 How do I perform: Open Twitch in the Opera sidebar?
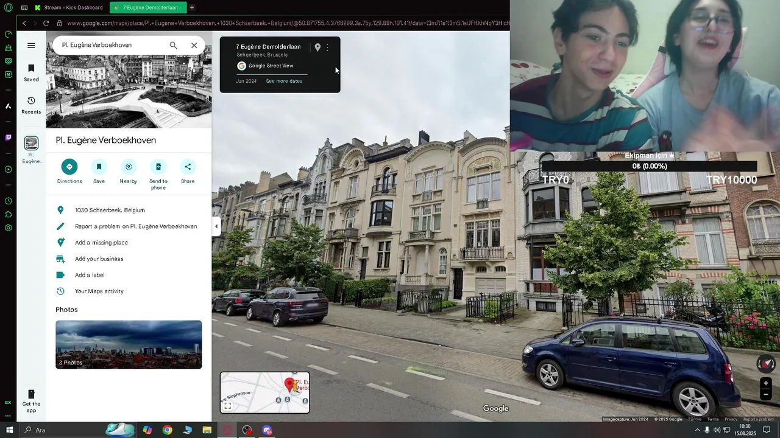point(8,137)
